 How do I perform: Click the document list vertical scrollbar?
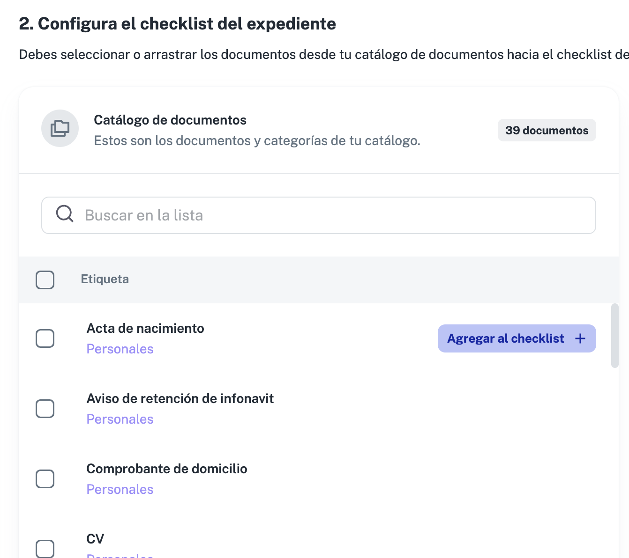(x=615, y=336)
